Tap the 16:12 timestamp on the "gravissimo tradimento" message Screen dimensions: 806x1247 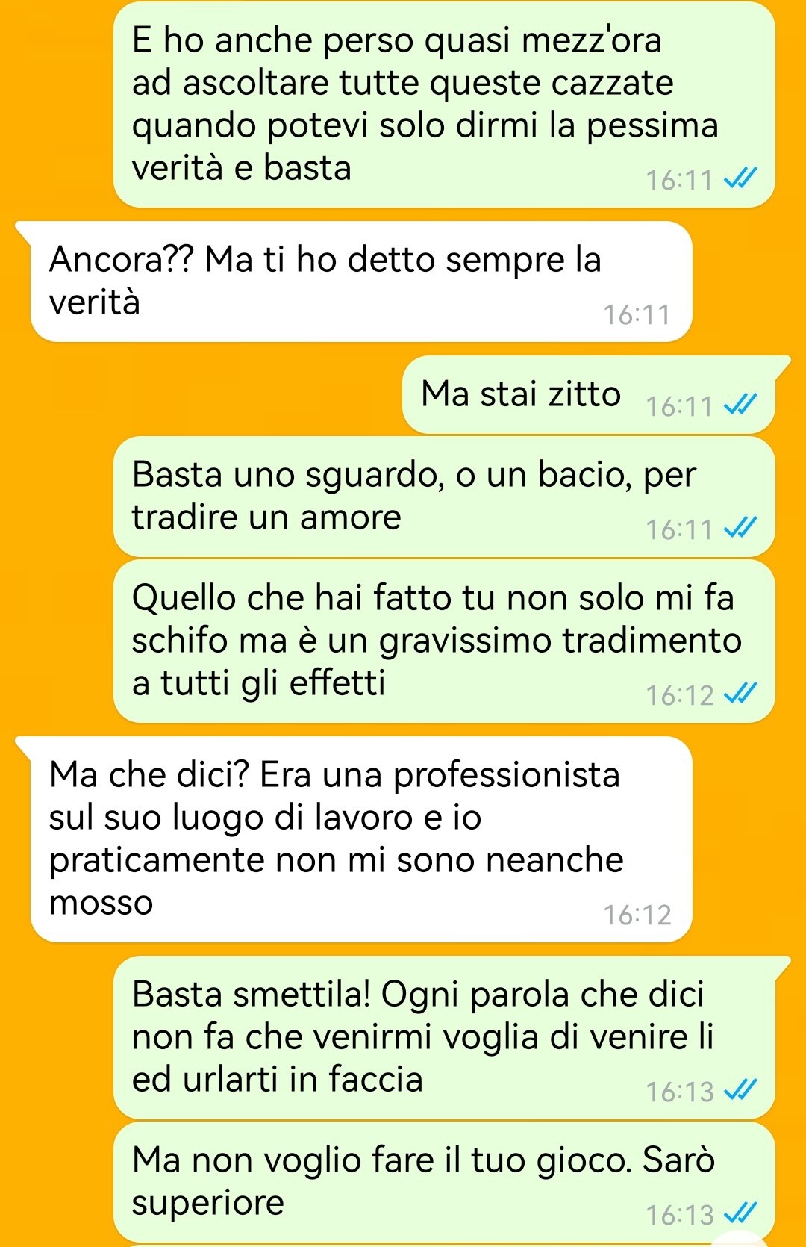pyautogui.click(x=680, y=695)
